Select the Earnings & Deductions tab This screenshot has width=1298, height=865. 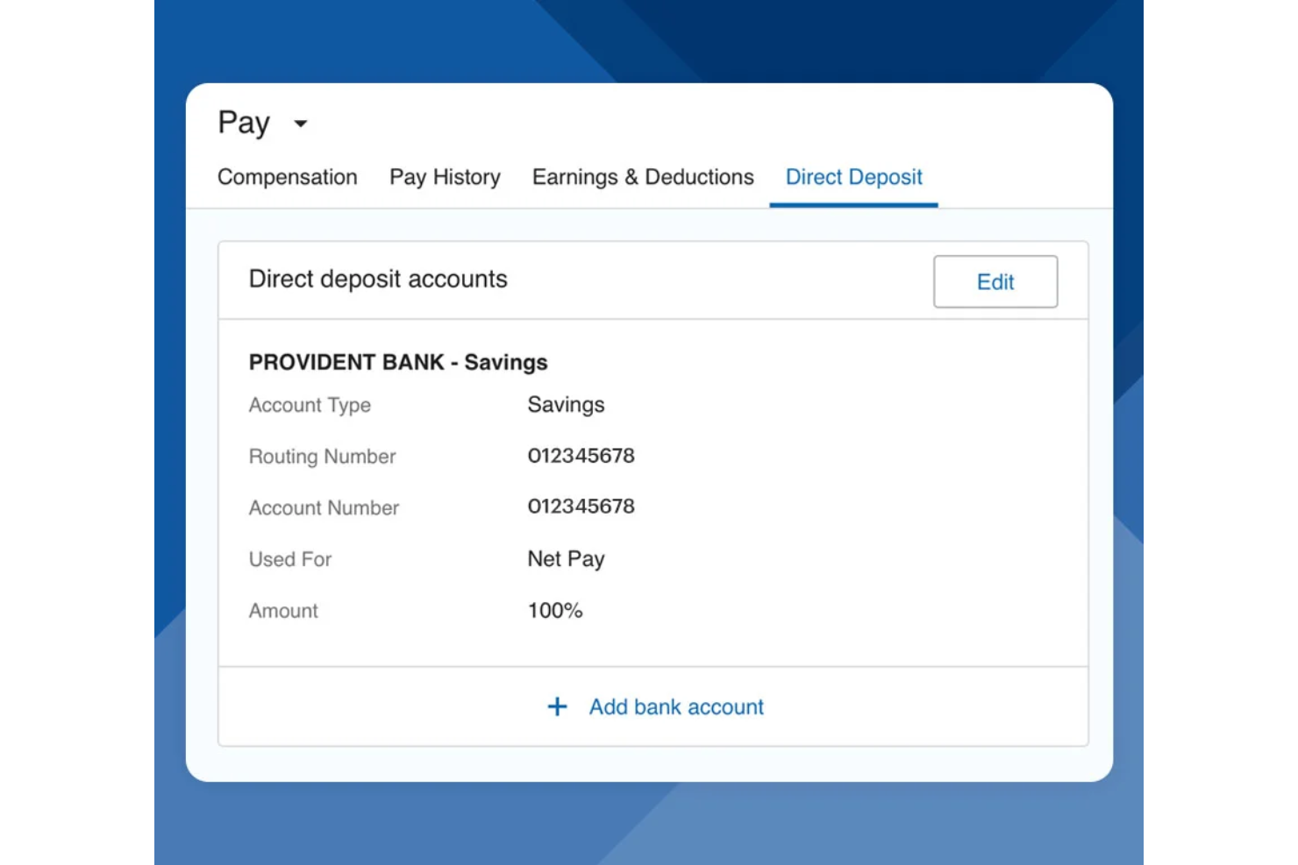pos(642,177)
